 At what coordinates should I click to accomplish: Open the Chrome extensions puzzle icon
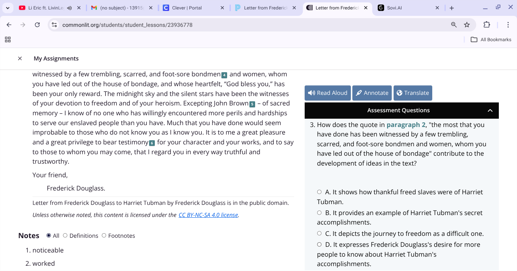[487, 25]
